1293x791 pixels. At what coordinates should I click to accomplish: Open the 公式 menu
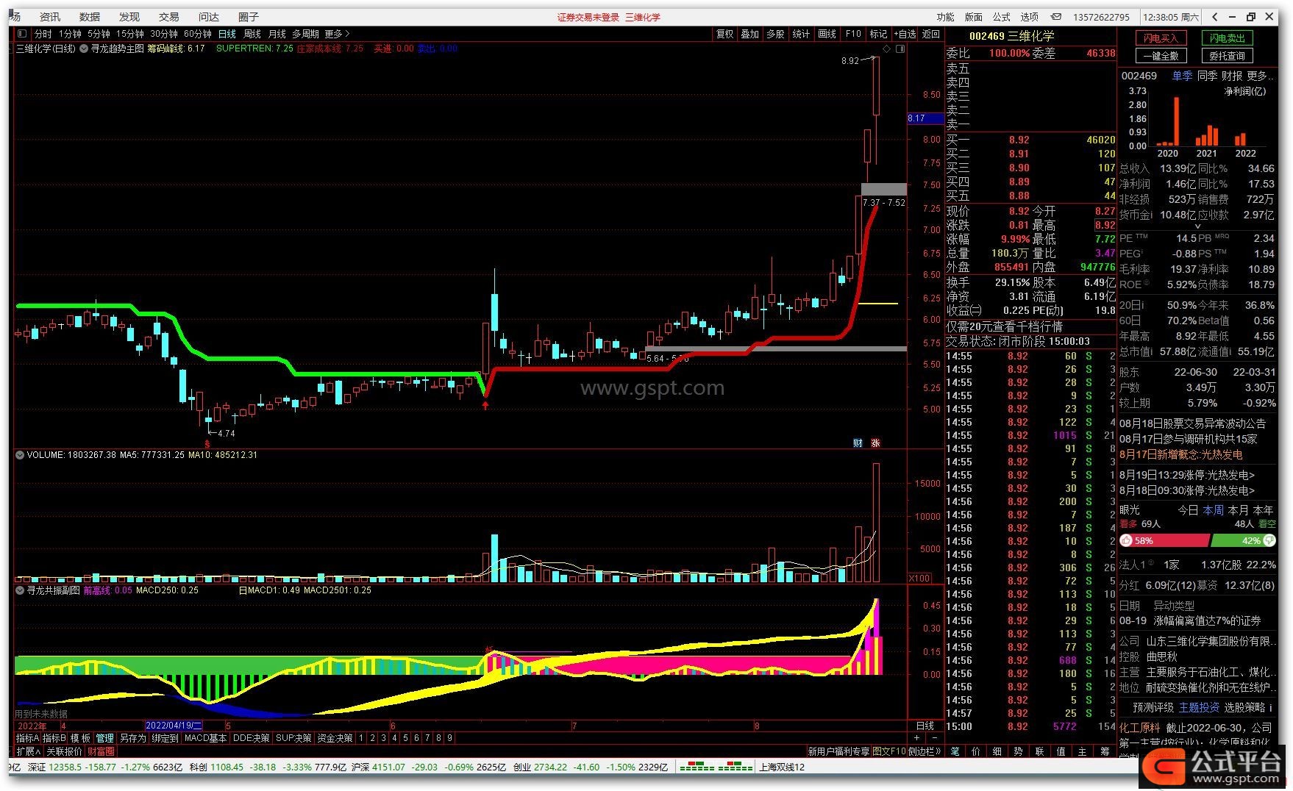1002,17
